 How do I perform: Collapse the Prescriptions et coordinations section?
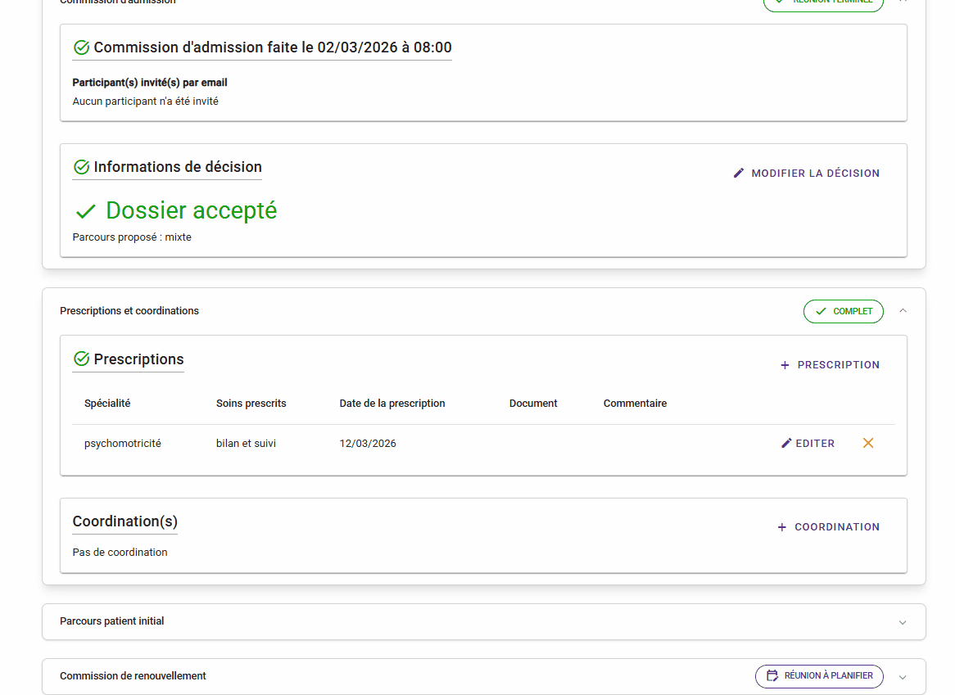click(903, 311)
